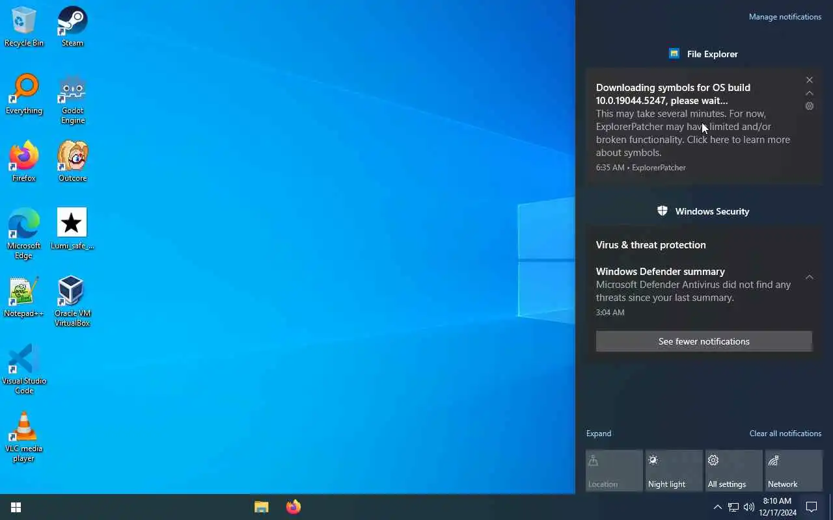Collapse the Windows Defender summary notification

810,278
